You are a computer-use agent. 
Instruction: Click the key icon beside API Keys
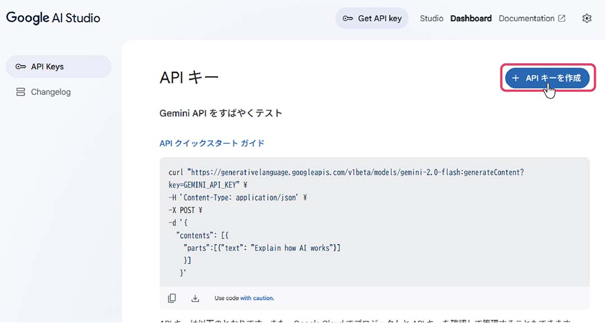pyautogui.click(x=21, y=67)
